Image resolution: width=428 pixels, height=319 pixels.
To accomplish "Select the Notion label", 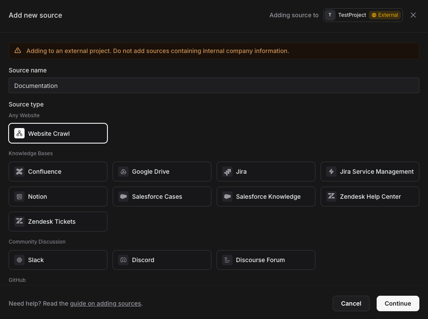I will tap(38, 197).
